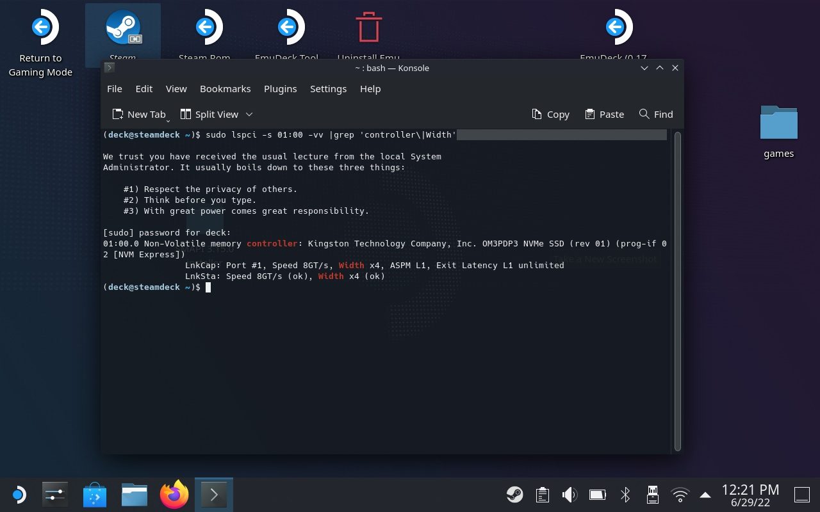Click the terminal vertical scrollbar

click(678, 291)
